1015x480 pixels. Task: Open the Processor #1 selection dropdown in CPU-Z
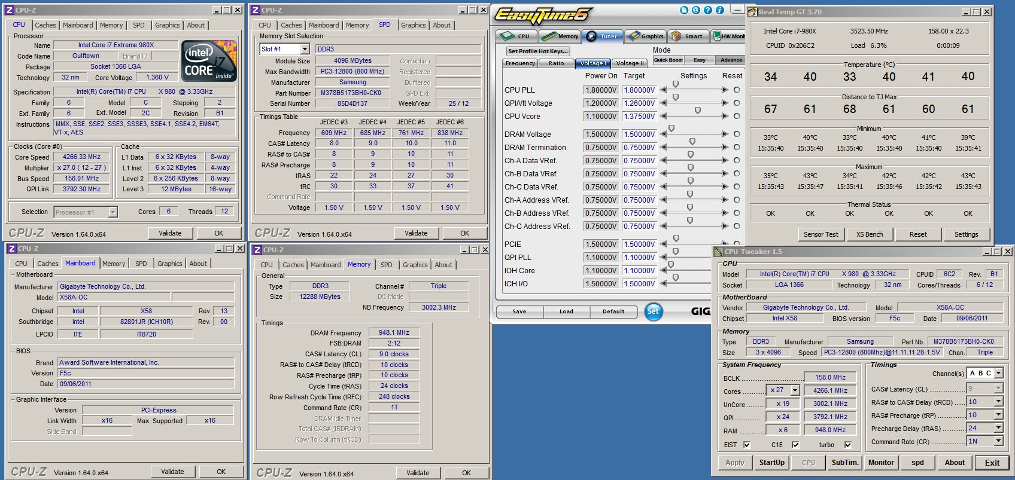point(113,212)
